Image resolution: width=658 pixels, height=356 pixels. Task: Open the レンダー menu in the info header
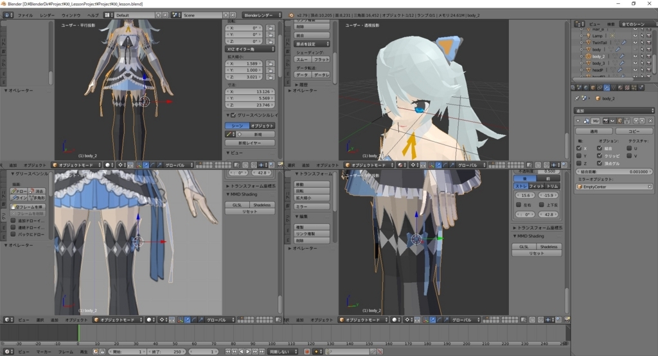47,15
